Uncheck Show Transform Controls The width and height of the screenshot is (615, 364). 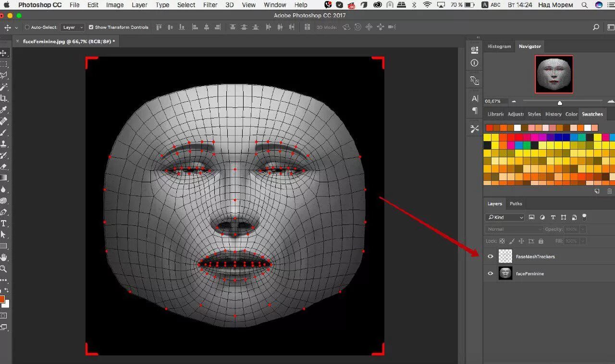click(91, 27)
